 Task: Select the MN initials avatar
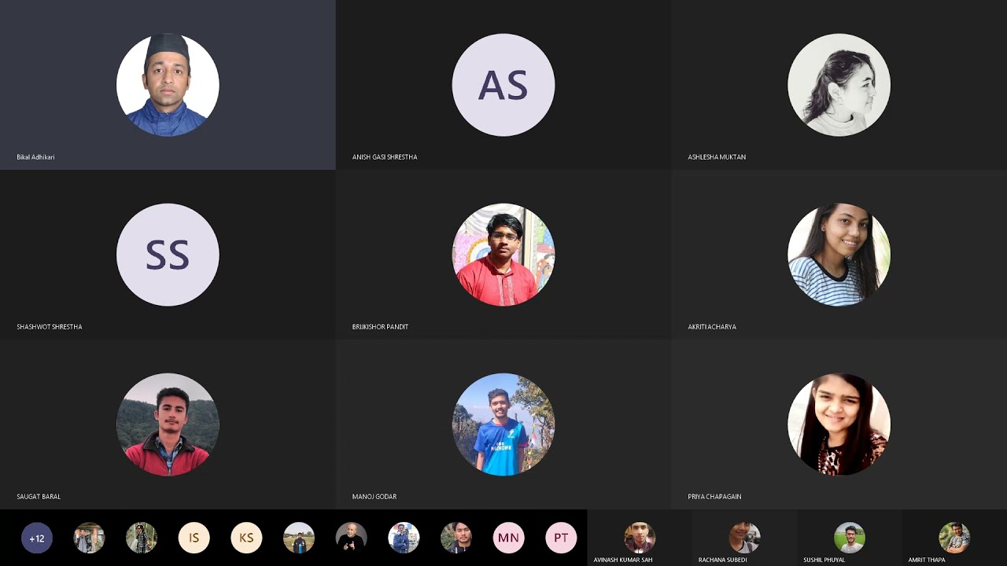508,538
